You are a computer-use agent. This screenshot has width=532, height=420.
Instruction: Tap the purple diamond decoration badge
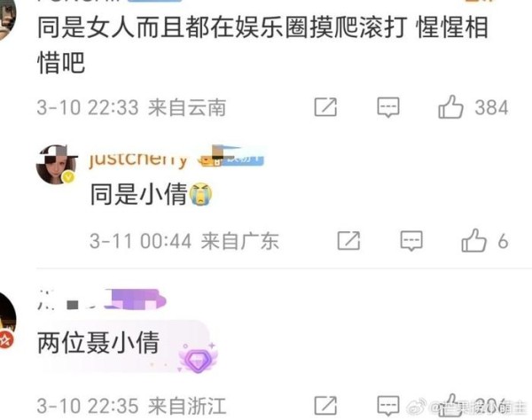(199, 360)
